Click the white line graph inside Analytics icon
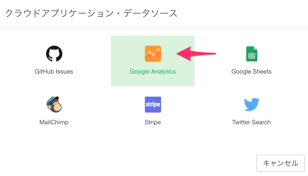308x176 pixels. [153, 53]
